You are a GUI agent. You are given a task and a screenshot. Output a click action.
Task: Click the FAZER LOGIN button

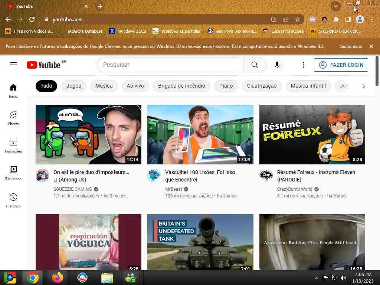[341, 65]
